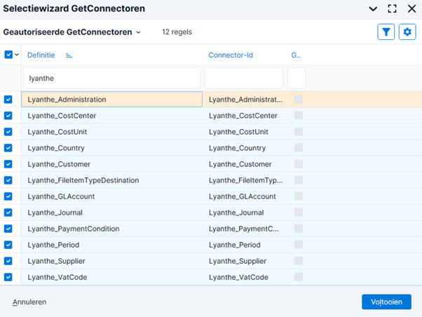
Task: Uncheck the Lyanthe_Administration row checkbox
Action: [8, 100]
